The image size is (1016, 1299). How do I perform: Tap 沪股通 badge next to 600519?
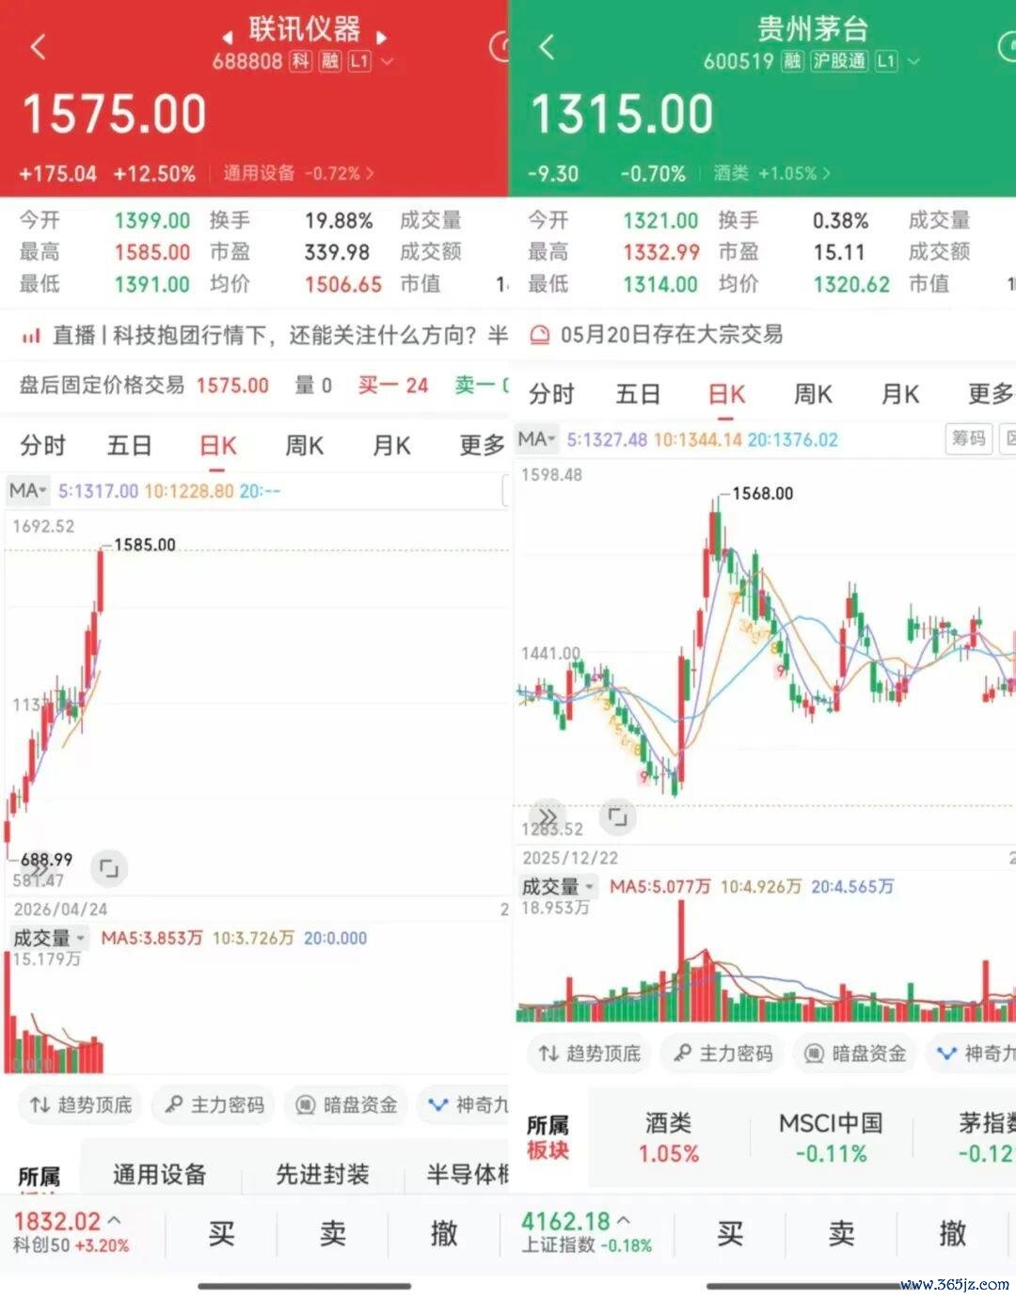[839, 61]
